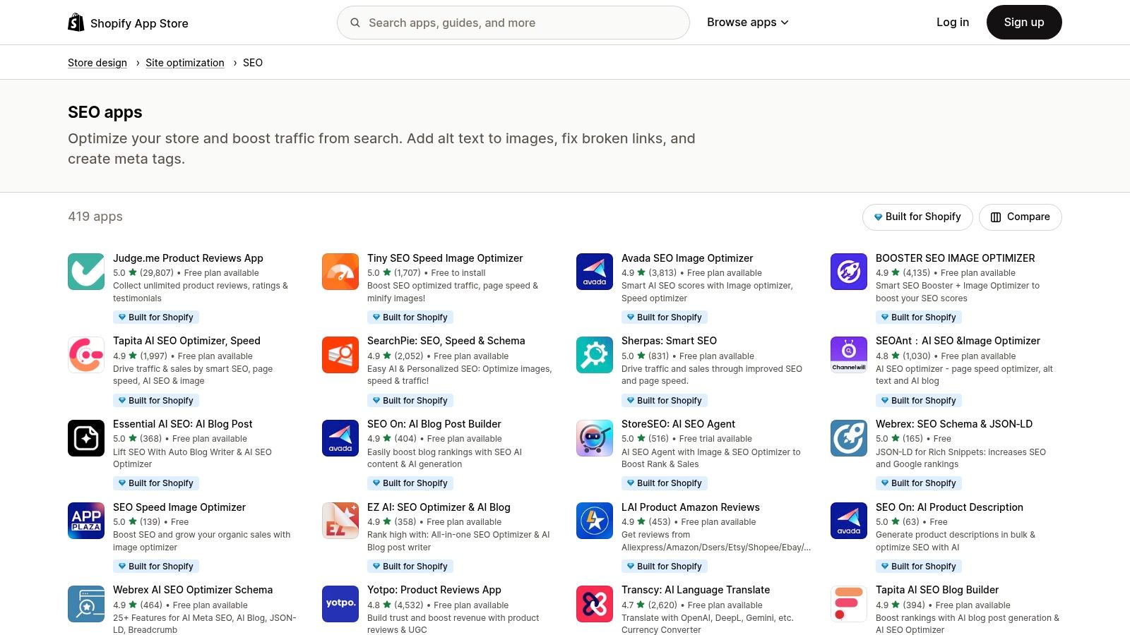Open the APP PLAZA SEO Speed icon

[x=86, y=521]
